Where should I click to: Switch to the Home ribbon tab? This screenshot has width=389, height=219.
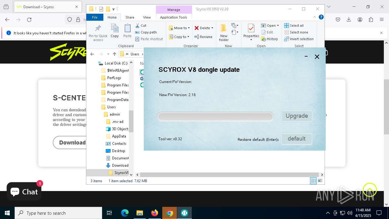coord(112,17)
